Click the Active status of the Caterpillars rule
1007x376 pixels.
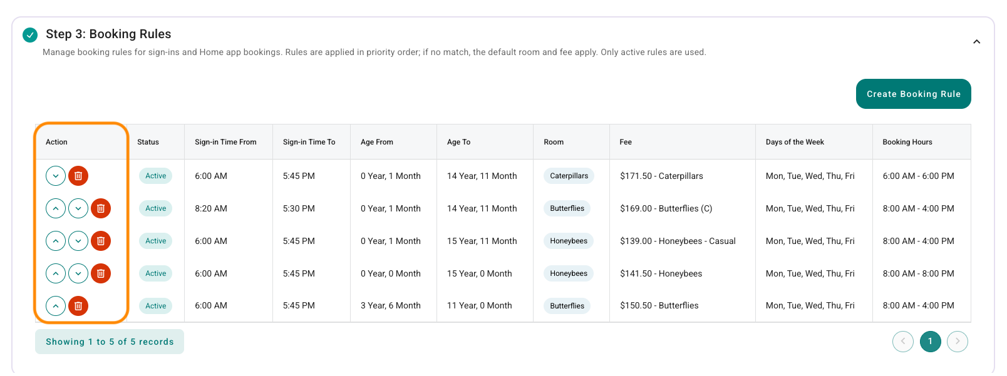(156, 176)
